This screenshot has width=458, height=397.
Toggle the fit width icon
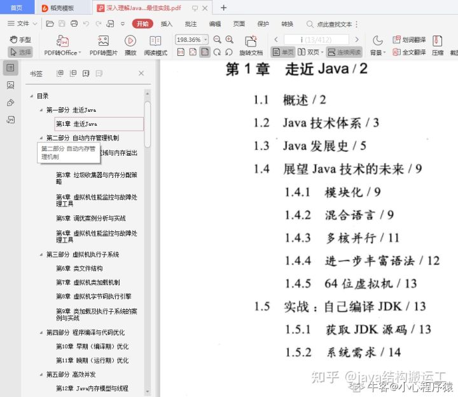(205, 52)
